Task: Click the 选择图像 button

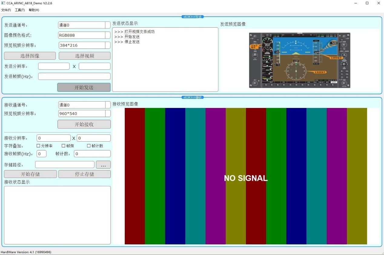Action: coord(30,56)
